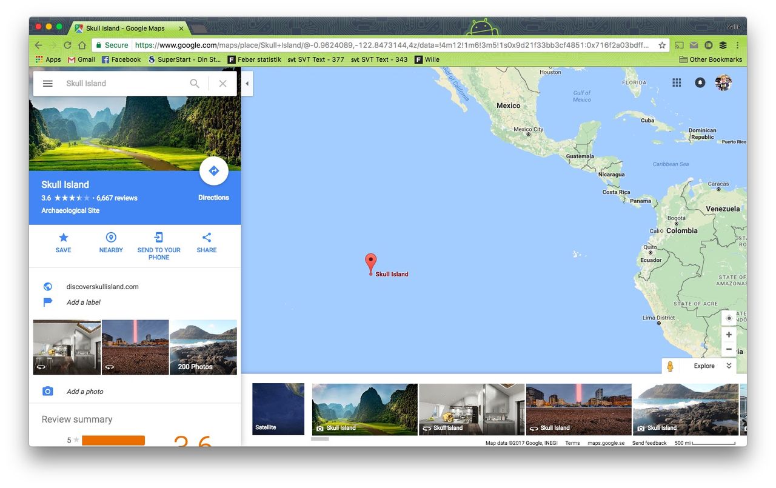Open SuperStart bookmark
Image resolution: width=776 pixels, height=488 pixels.
pos(185,59)
